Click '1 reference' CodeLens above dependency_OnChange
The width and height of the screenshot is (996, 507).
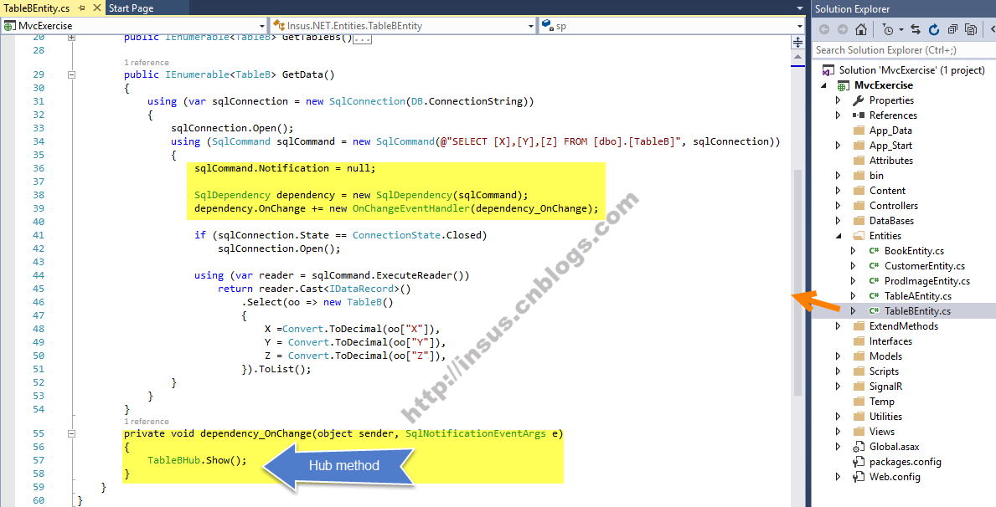(x=146, y=422)
